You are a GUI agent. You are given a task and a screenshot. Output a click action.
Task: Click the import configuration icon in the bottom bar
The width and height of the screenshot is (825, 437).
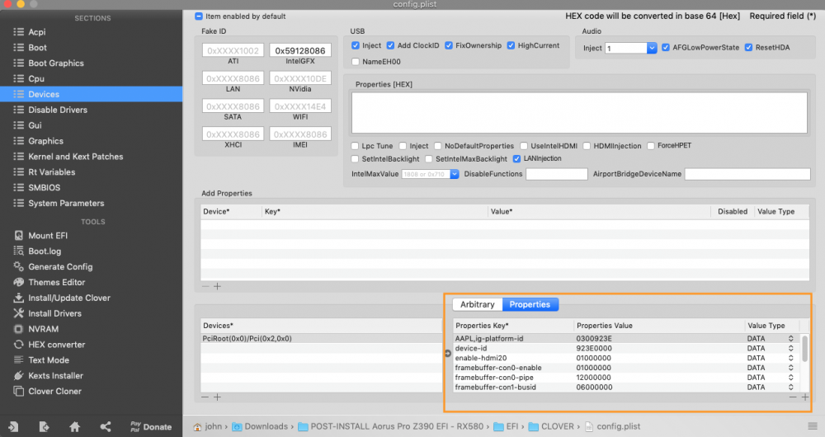pos(14,426)
